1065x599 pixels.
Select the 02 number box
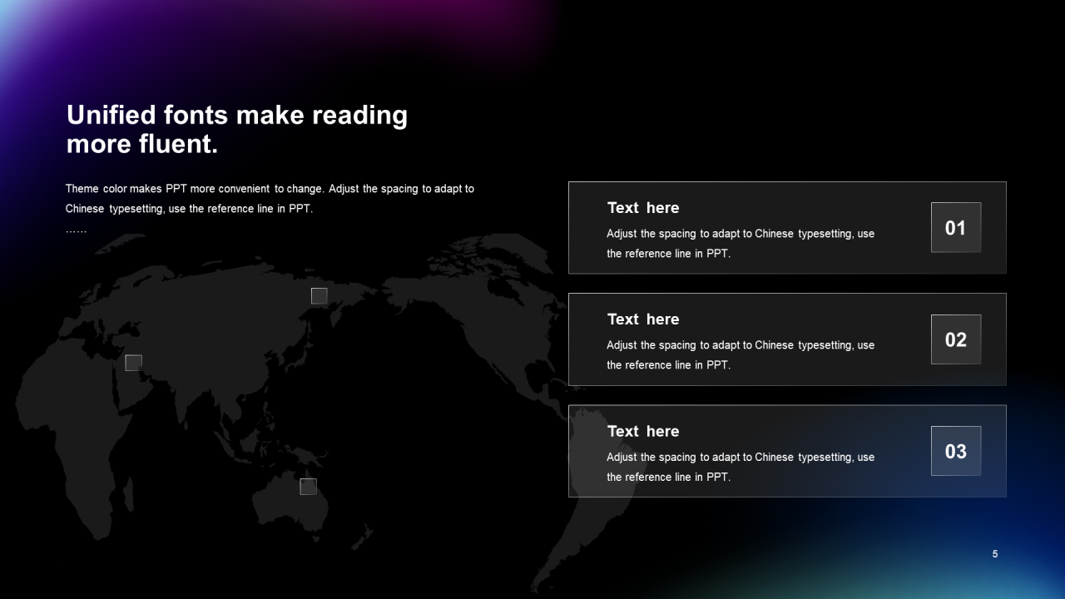pos(956,339)
